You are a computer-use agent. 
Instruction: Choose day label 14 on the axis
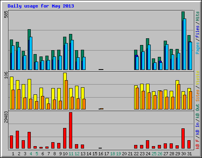coord(89,154)
